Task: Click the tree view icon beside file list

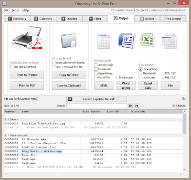Action: pyautogui.click(x=183, y=99)
